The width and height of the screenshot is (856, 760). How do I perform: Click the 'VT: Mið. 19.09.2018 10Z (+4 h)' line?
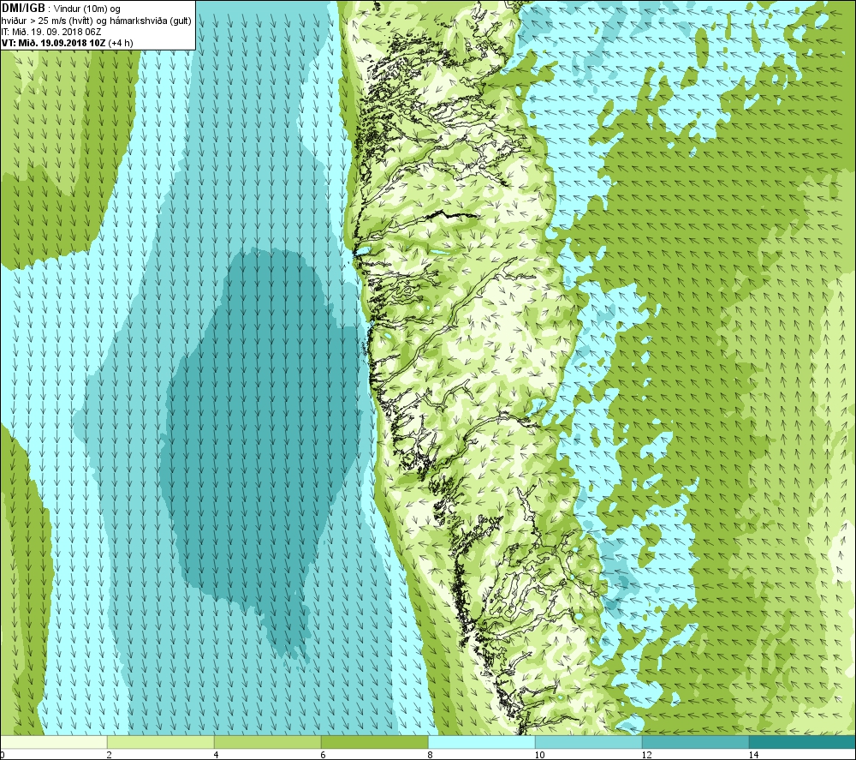[x=67, y=43]
